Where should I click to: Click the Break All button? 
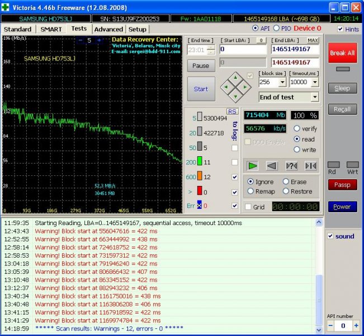[x=342, y=53]
